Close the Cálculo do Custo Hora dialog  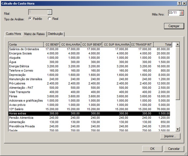tap(184, 3)
